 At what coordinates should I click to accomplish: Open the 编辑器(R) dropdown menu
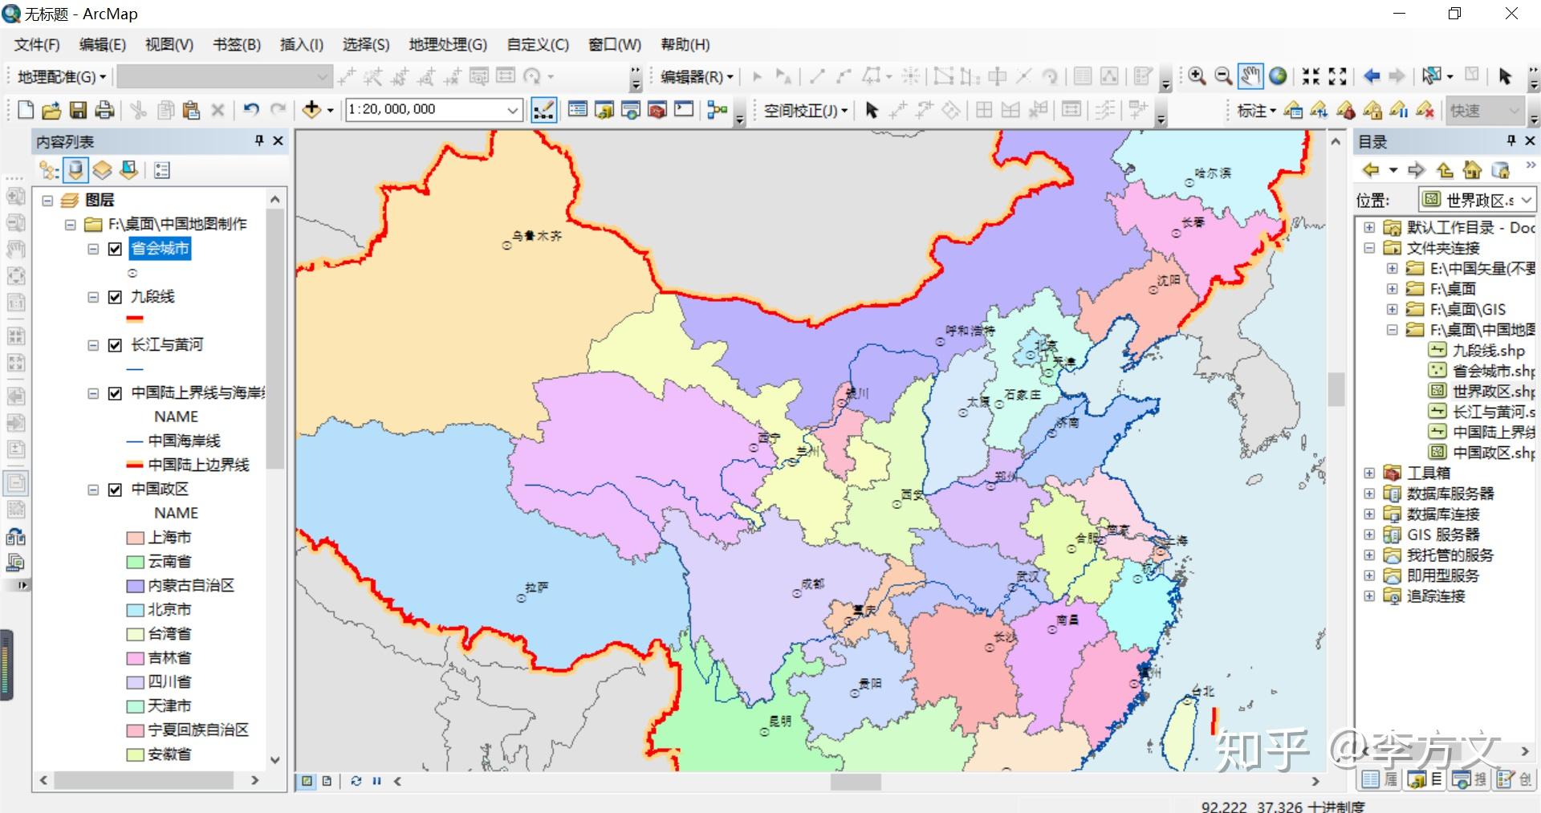729,76
